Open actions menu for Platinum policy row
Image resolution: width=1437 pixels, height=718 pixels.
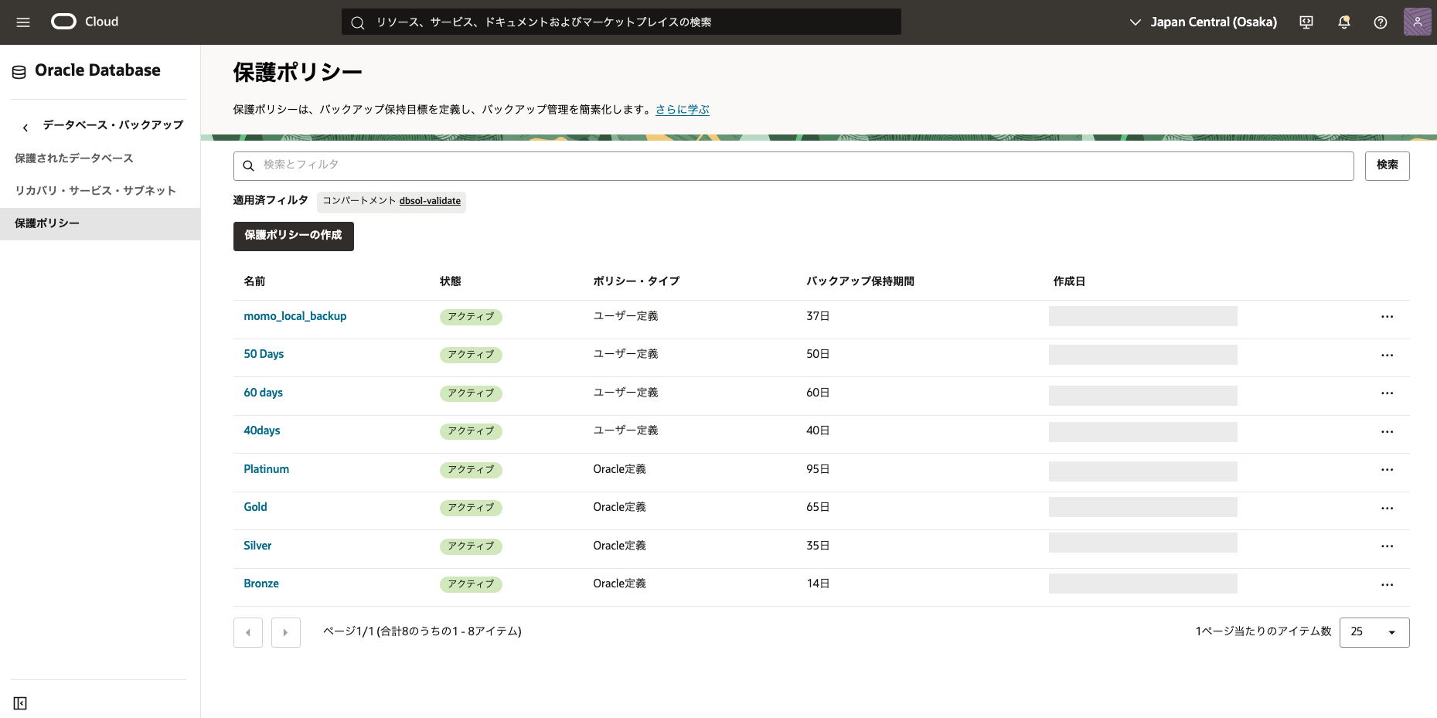[1387, 470]
